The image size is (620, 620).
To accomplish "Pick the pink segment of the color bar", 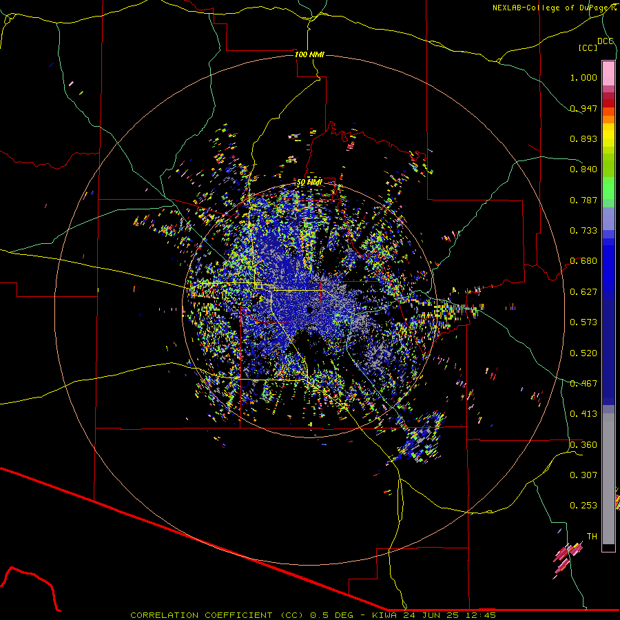I will [608, 73].
